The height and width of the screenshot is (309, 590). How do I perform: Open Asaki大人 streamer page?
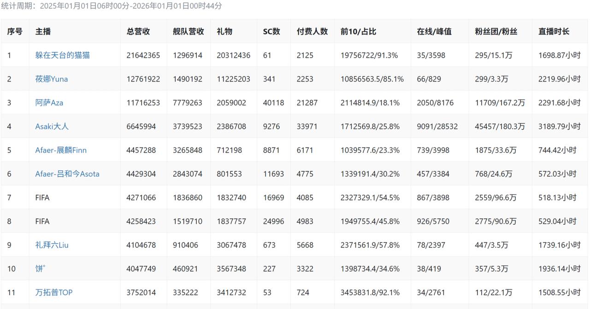pos(52,126)
